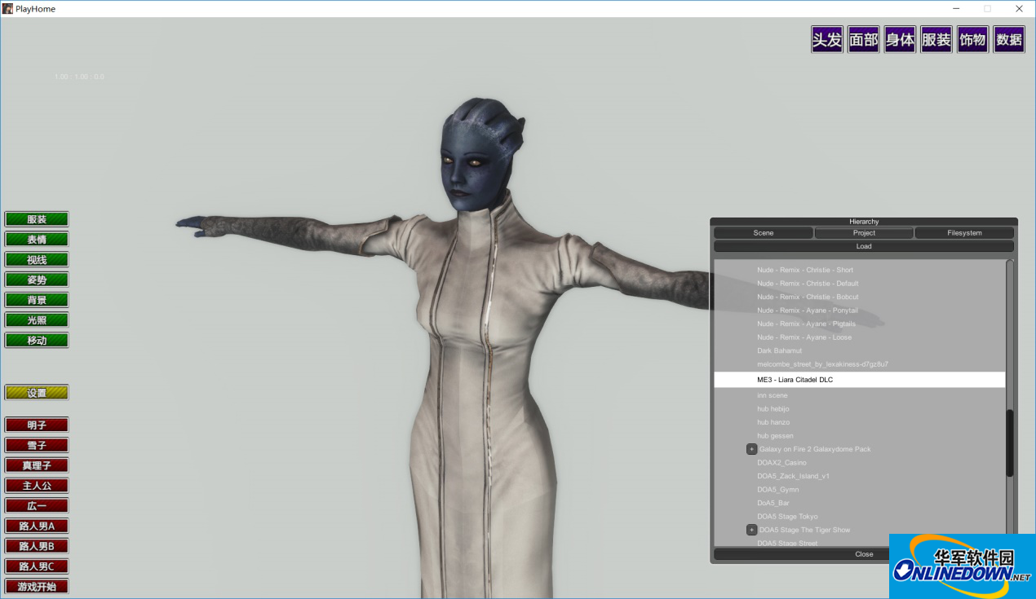Select the Project tab in Hierarchy
The height and width of the screenshot is (599, 1036).
(864, 233)
